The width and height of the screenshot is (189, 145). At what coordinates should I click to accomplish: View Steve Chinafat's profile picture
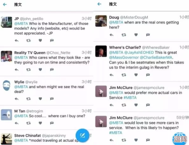coord(6,139)
